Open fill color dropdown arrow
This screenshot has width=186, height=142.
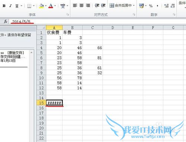click(46, 6)
